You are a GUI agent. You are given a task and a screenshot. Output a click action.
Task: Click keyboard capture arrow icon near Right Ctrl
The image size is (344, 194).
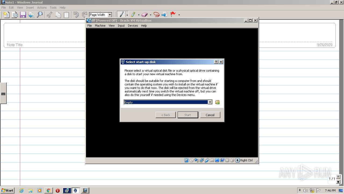pyautogui.click(x=237, y=160)
